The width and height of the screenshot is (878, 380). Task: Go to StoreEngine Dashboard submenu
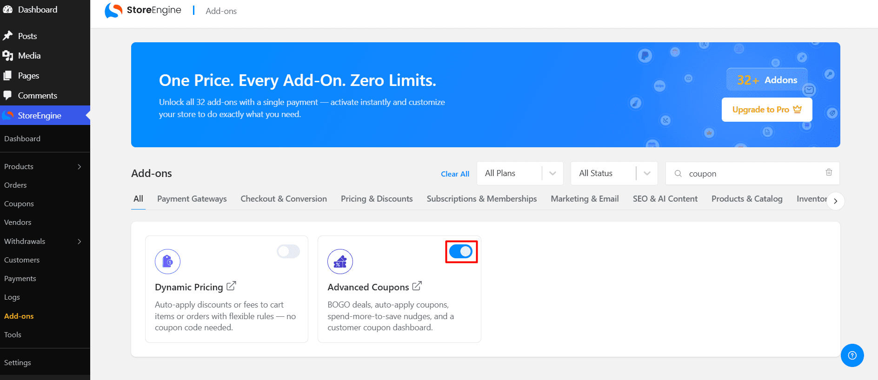click(22, 138)
